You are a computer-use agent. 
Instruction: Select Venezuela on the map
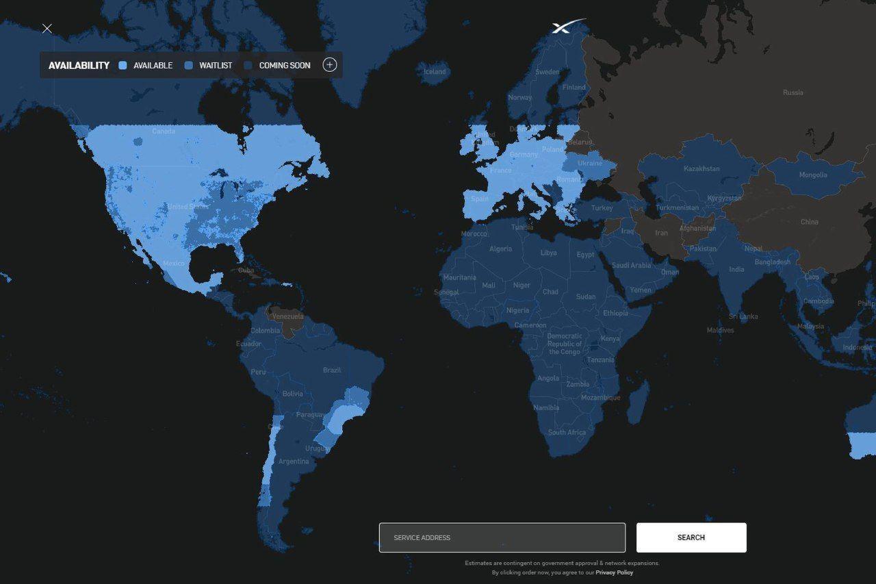pos(287,317)
